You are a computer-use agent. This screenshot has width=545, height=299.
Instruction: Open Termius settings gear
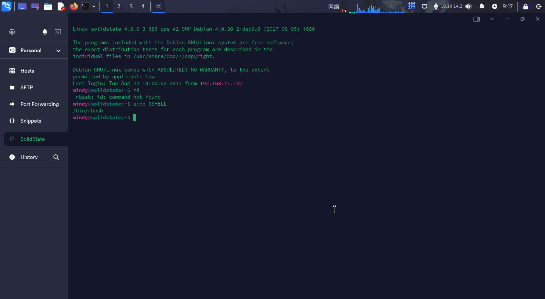point(12,32)
